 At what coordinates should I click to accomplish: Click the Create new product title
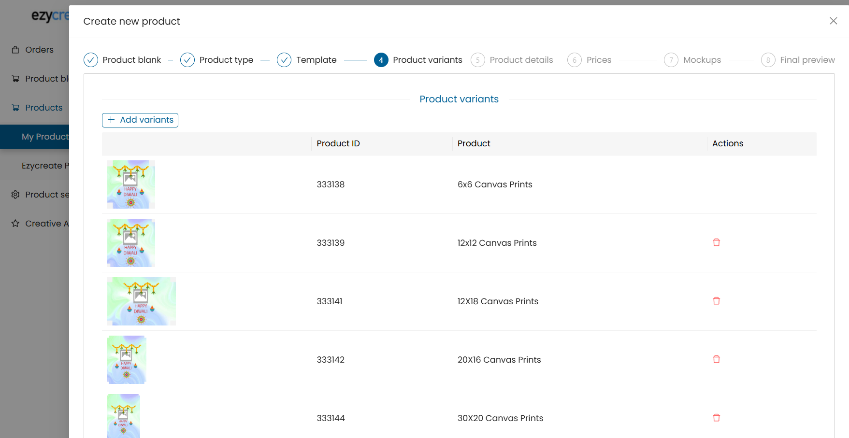tap(131, 21)
